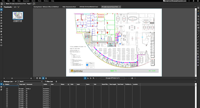Screen dimensions: 200x108
Task: Open the File menu
Action: [9, 1]
